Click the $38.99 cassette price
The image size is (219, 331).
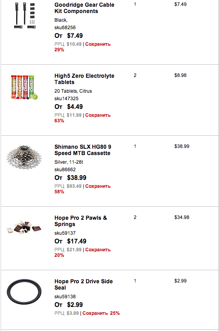pos(77,178)
